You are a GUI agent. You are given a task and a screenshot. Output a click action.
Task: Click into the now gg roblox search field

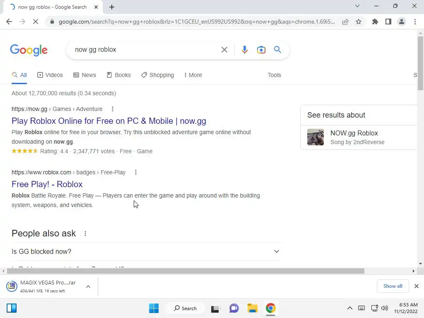146,50
